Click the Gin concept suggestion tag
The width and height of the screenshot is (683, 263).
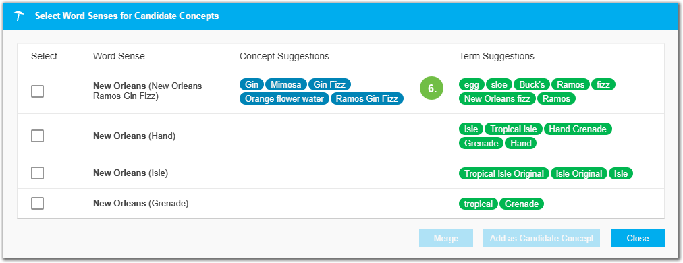point(251,84)
